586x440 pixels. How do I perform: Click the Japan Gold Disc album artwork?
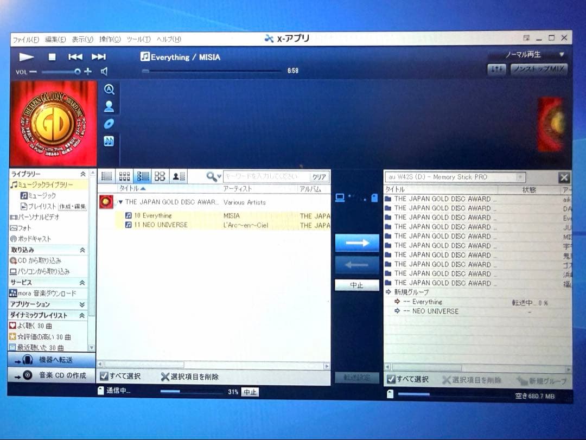point(53,124)
